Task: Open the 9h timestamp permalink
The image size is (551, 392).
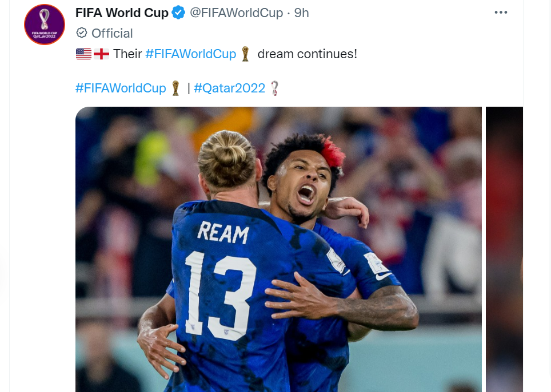Action: pyautogui.click(x=301, y=13)
